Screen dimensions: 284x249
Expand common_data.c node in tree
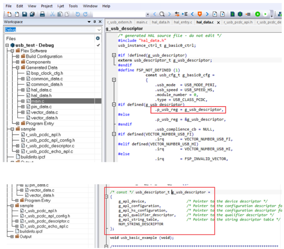coord(23,79)
